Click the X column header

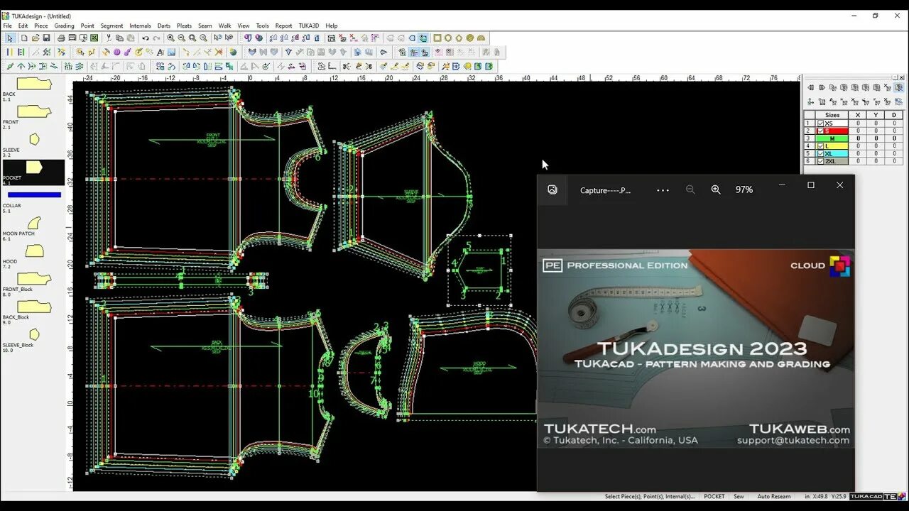coord(858,115)
